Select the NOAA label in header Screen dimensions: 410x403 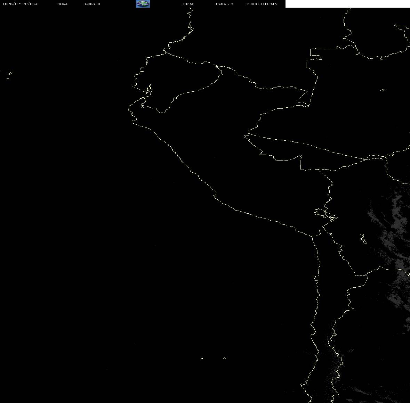(62, 4)
